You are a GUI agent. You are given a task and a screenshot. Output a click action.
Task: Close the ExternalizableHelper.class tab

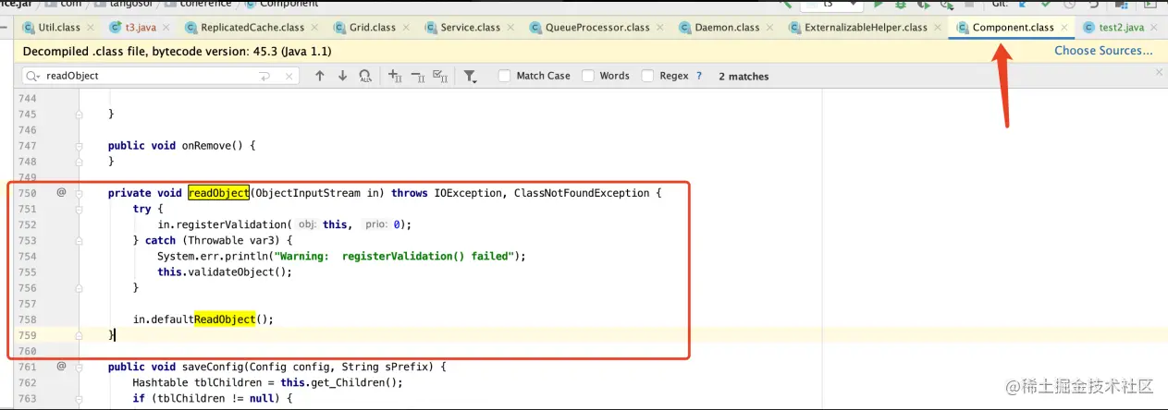[936, 28]
